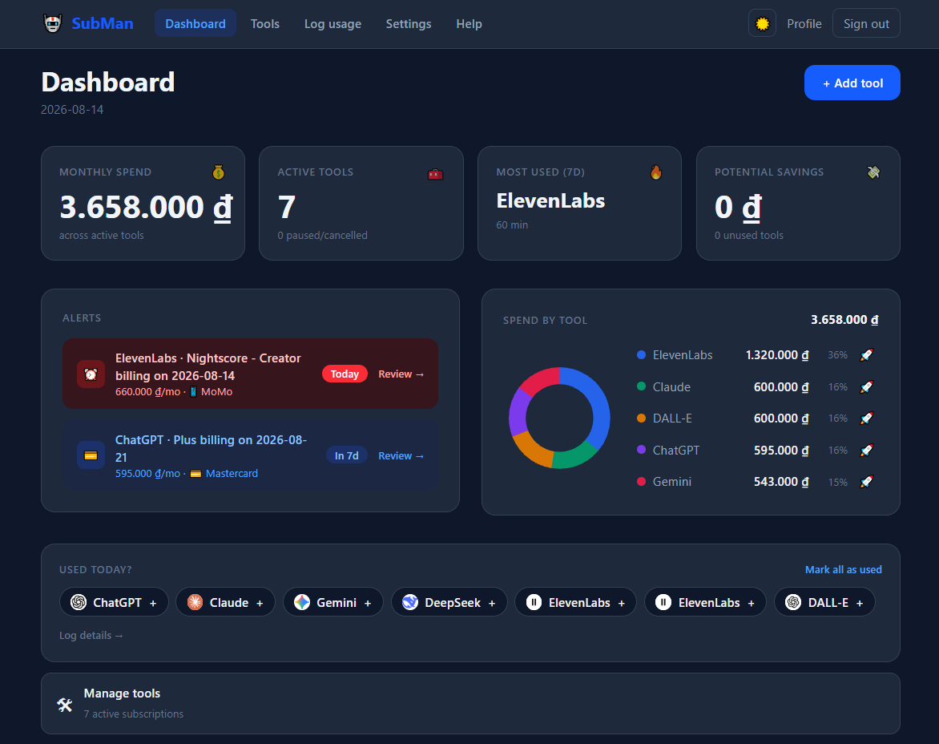The height and width of the screenshot is (744, 939).
Task: Mark DeepSeek as used today
Action: 449,602
